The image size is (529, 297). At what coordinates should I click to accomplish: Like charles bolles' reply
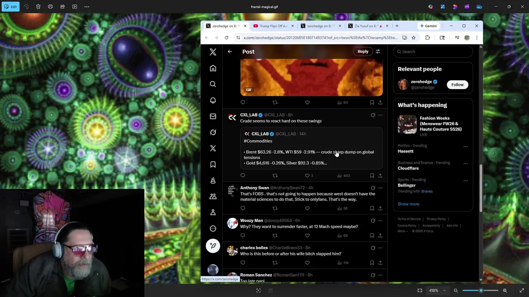tap(307, 263)
